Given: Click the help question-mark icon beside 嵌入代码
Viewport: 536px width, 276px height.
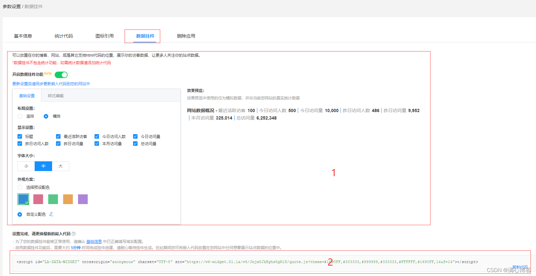Looking at the screenshot, I should [73, 234].
